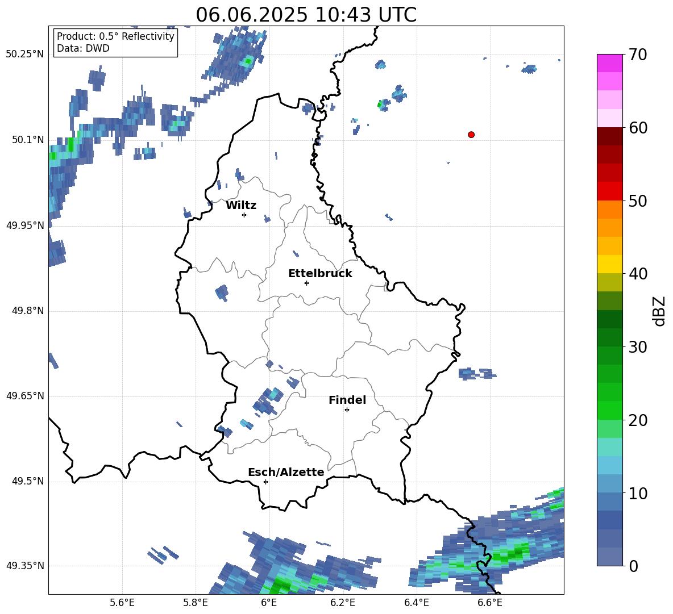The image size is (673, 614).
Task: Select the Wiltz city label
Action: 241,206
